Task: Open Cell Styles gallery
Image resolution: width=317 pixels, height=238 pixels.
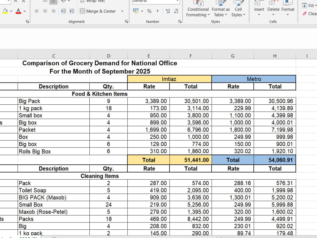Action: (238, 9)
